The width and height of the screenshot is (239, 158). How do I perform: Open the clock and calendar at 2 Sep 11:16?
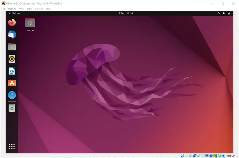tap(126, 13)
